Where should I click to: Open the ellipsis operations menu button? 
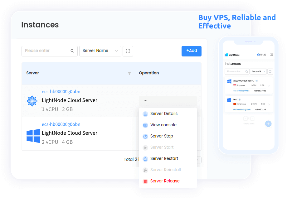[x=145, y=100]
